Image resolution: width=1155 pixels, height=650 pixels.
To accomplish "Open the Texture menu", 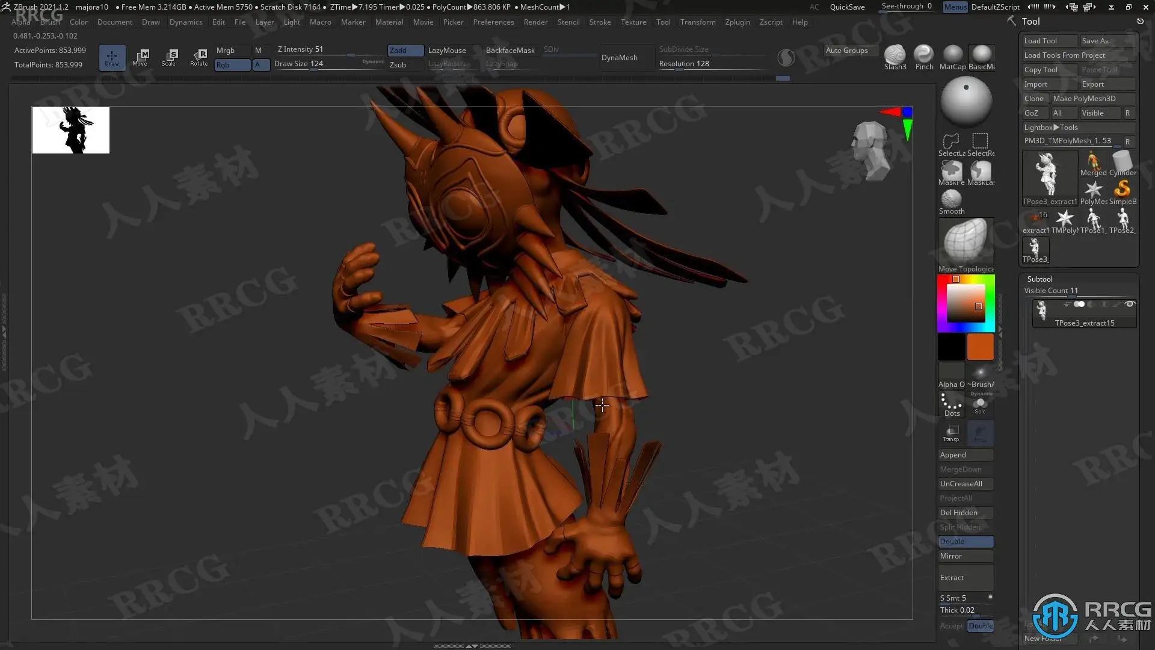I will coord(633,22).
